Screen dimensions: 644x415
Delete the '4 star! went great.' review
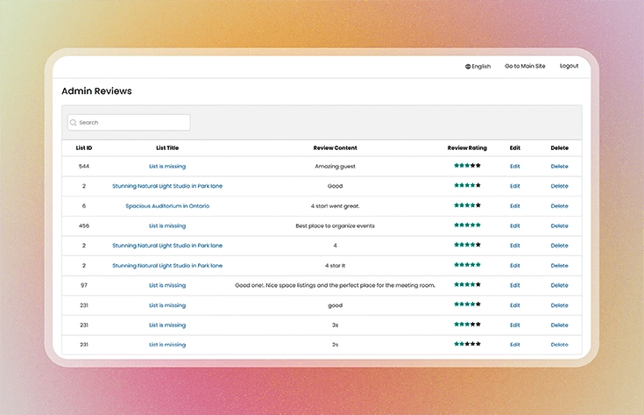(x=559, y=205)
